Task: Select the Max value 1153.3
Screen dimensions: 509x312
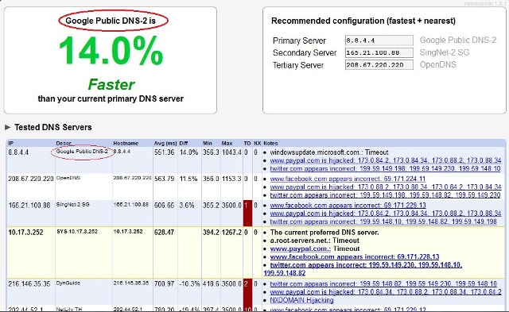Action: [231, 179]
